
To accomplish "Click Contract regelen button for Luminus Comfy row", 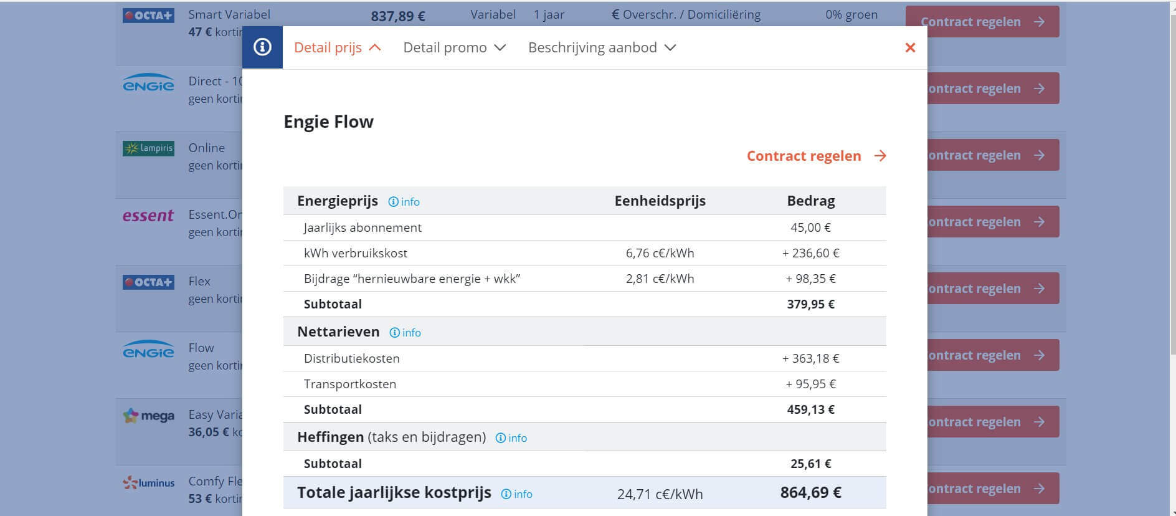I will [x=993, y=489].
